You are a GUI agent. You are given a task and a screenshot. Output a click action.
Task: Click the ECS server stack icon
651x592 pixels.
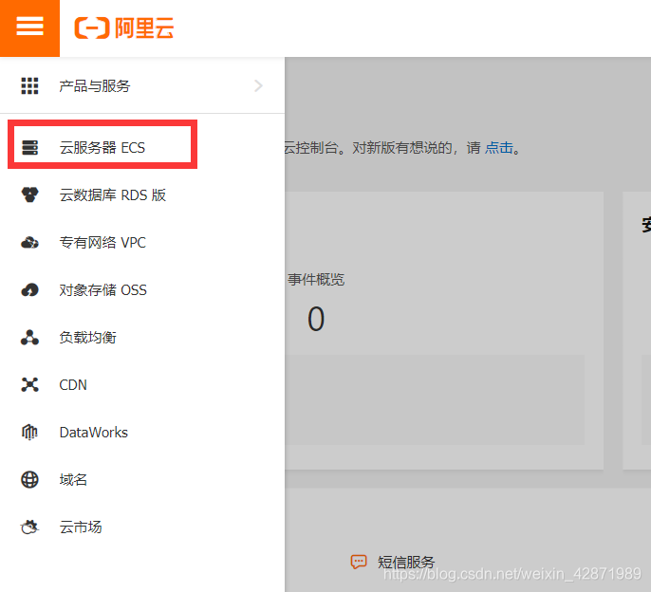click(29, 147)
